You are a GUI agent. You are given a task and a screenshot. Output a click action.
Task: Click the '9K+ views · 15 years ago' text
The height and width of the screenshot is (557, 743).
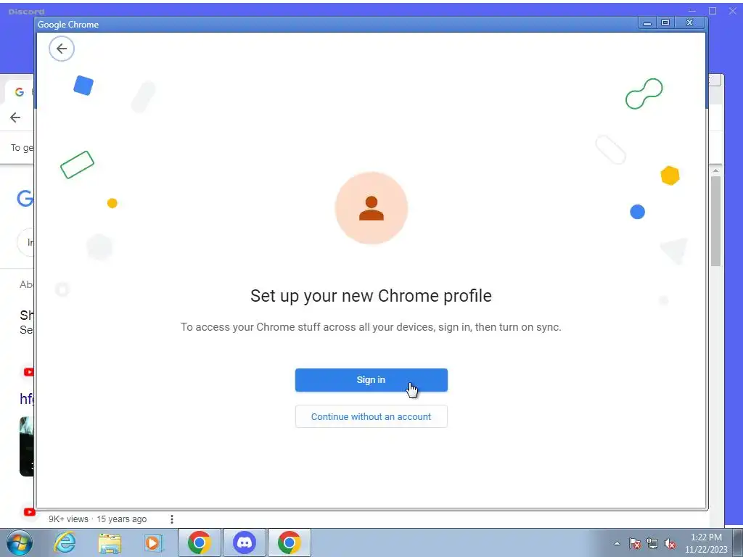[x=98, y=519]
